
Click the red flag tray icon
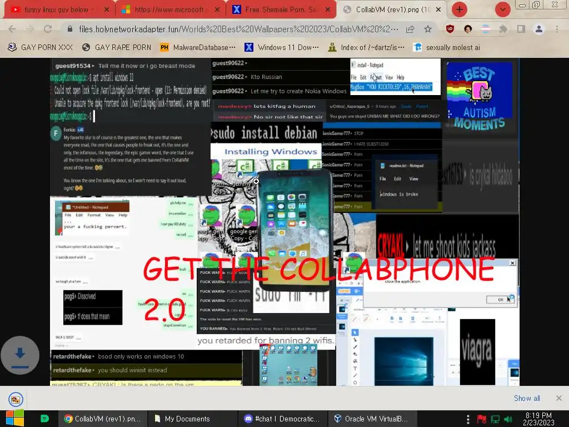coord(482,419)
